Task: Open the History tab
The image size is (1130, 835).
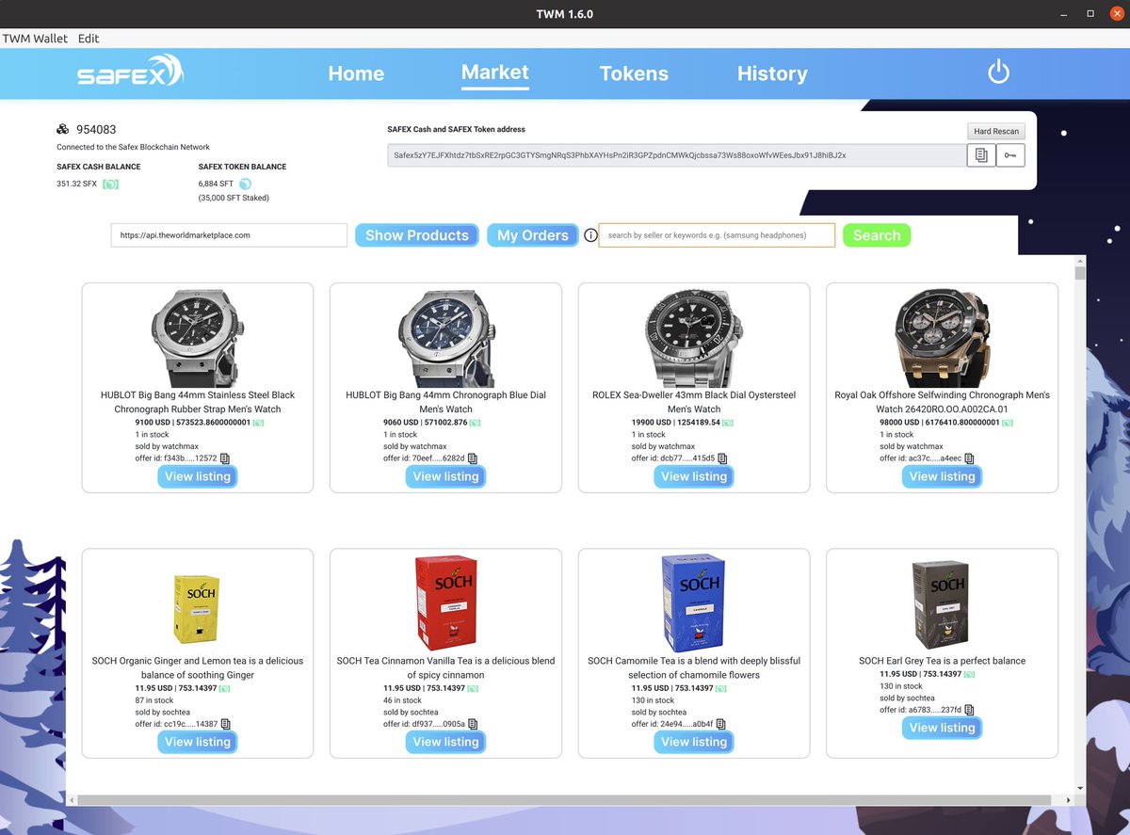Action: click(x=772, y=73)
